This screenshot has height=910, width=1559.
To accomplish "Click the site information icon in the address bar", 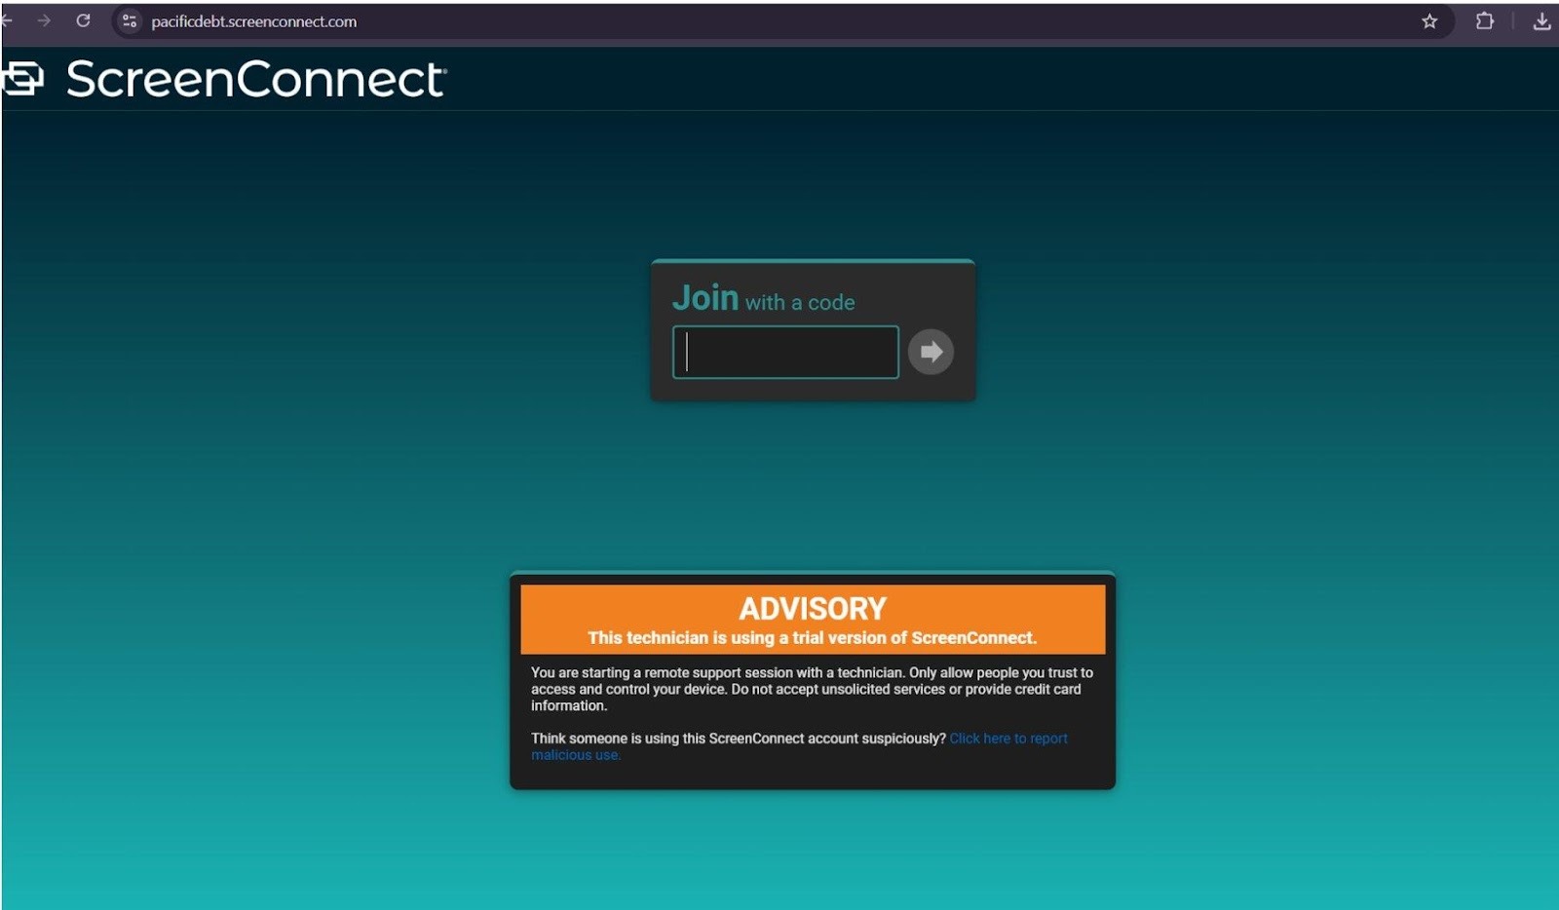I will pos(129,21).
